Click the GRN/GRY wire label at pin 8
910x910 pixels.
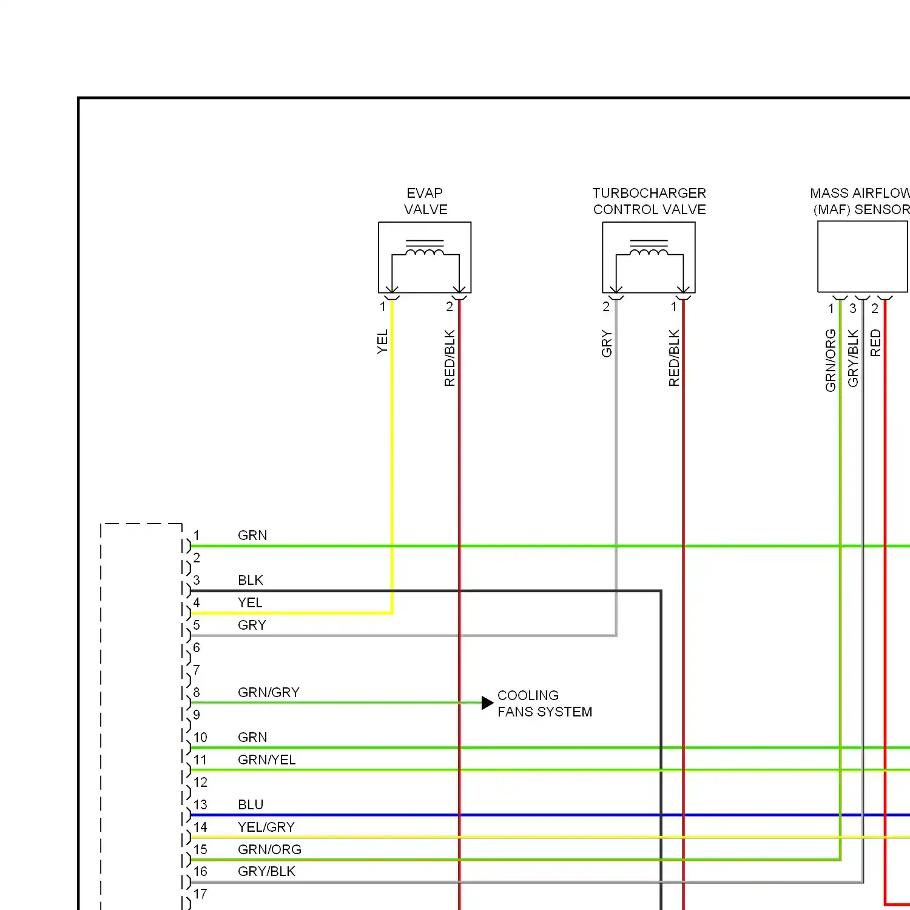tap(269, 692)
